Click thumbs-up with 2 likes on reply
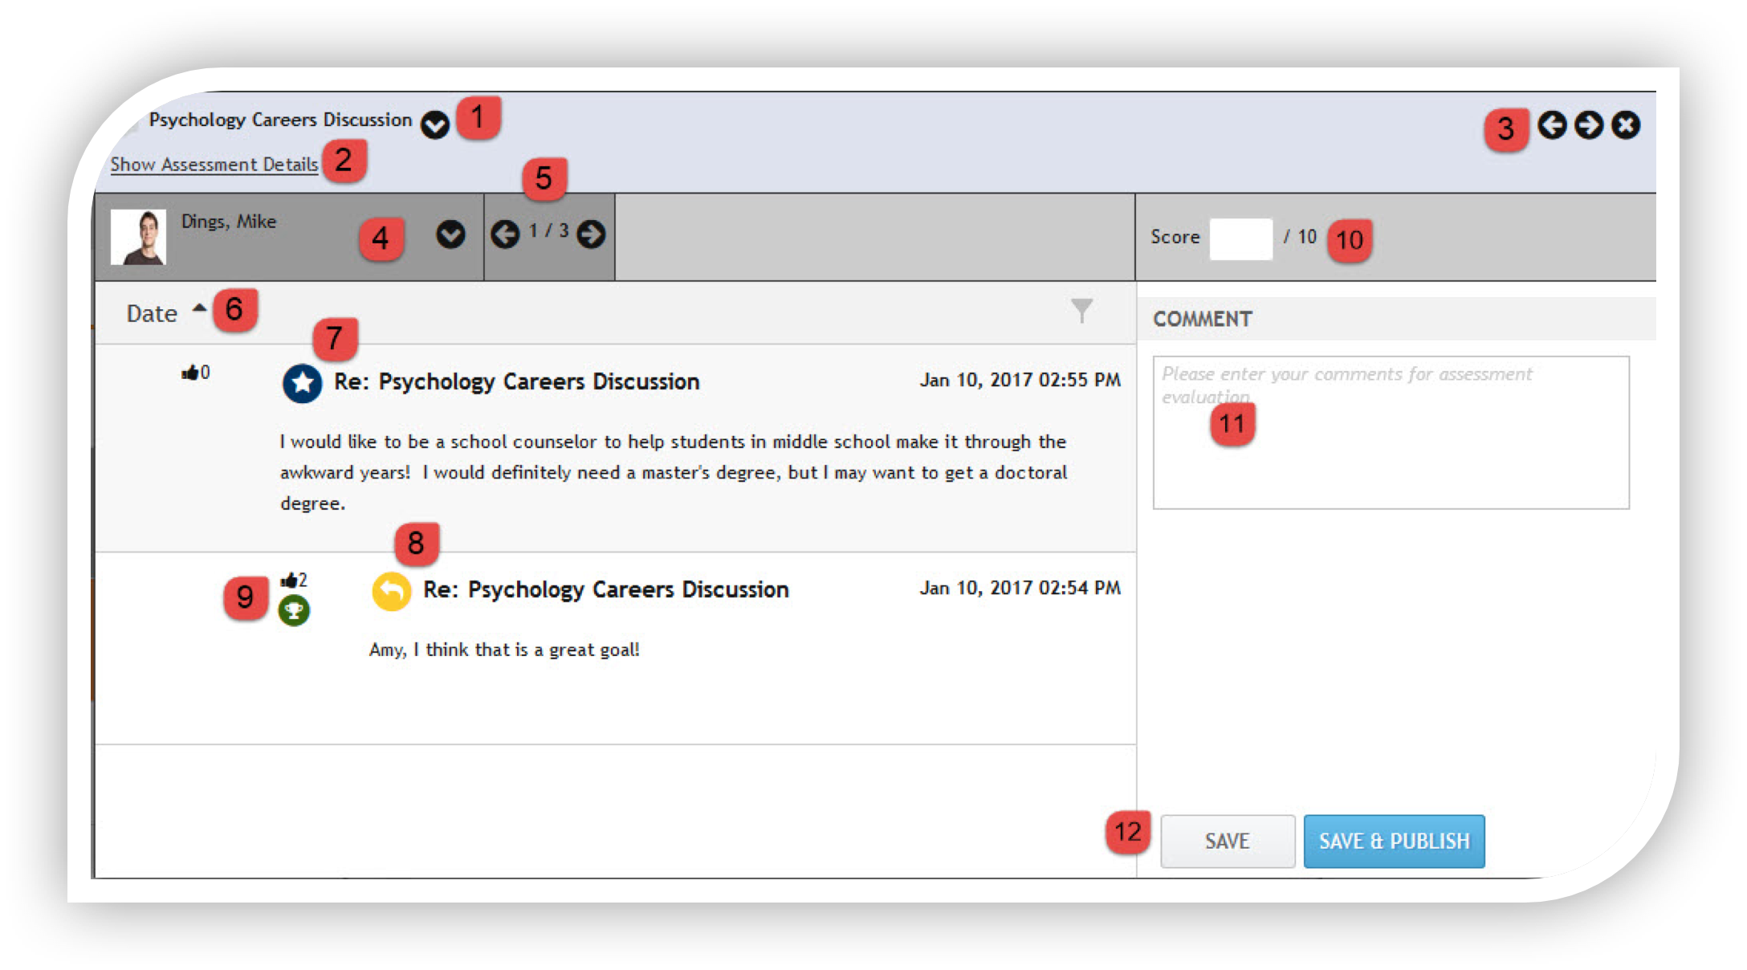This screenshot has width=1747, height=970. click(x=289, y=580)
